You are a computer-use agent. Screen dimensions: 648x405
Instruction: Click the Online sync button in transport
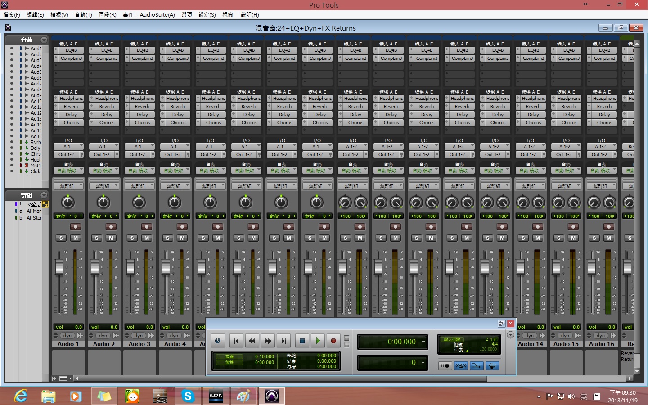[x=218, y=341]
